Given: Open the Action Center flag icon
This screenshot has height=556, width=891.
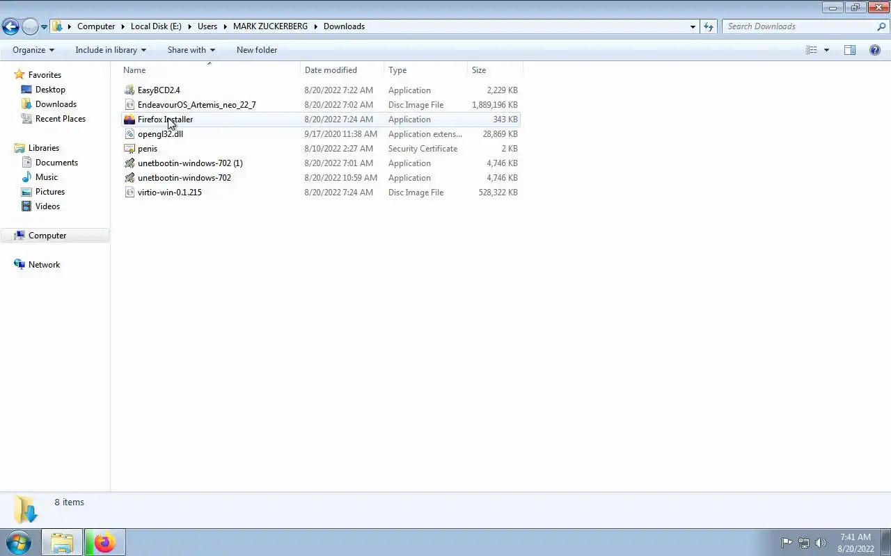Looking at the screenshot, I should (787, 543).
